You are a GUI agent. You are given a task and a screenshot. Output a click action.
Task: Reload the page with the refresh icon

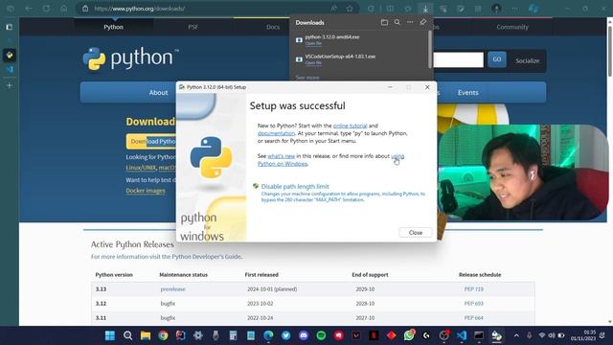point(46,9)
